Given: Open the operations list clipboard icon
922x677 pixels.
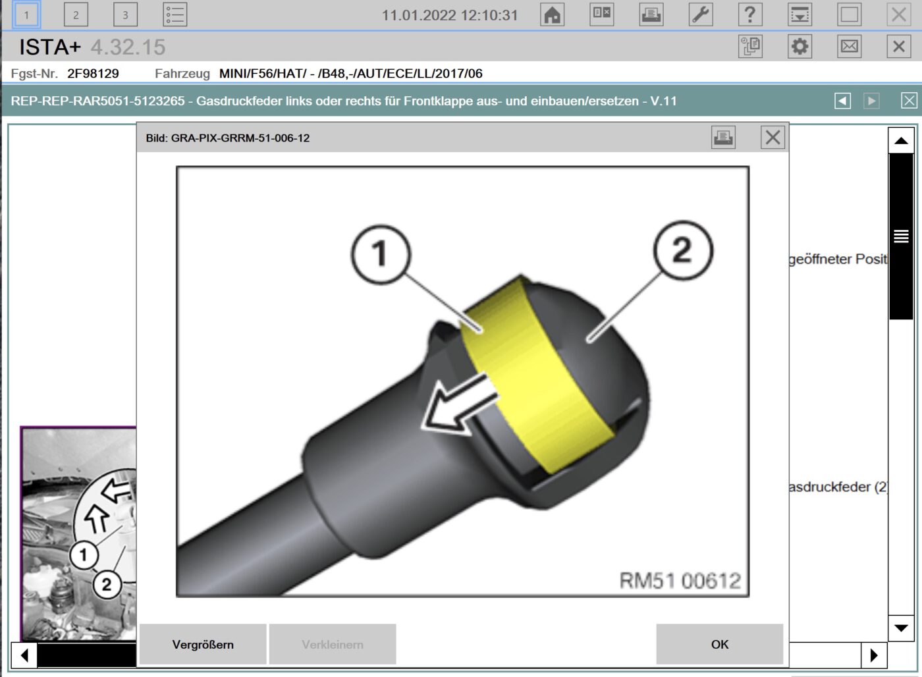Looking at the screenshot, I should point(750,47).
